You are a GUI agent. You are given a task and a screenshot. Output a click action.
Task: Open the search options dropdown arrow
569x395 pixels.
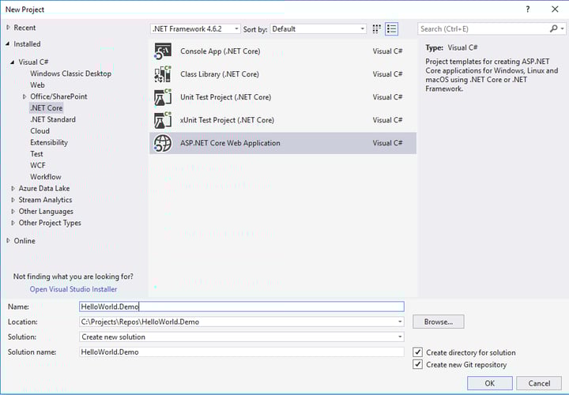562,28
